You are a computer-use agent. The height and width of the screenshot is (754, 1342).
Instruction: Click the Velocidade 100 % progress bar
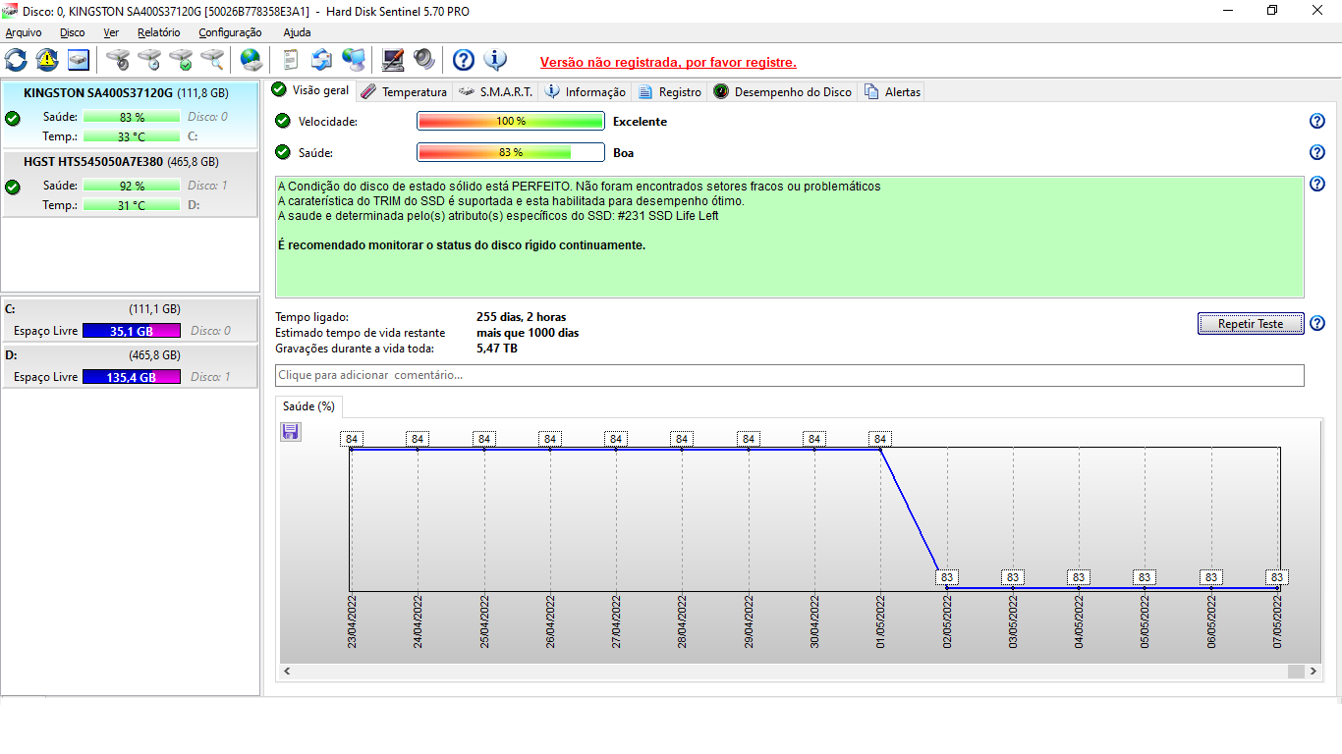click(x=511, y=122)
